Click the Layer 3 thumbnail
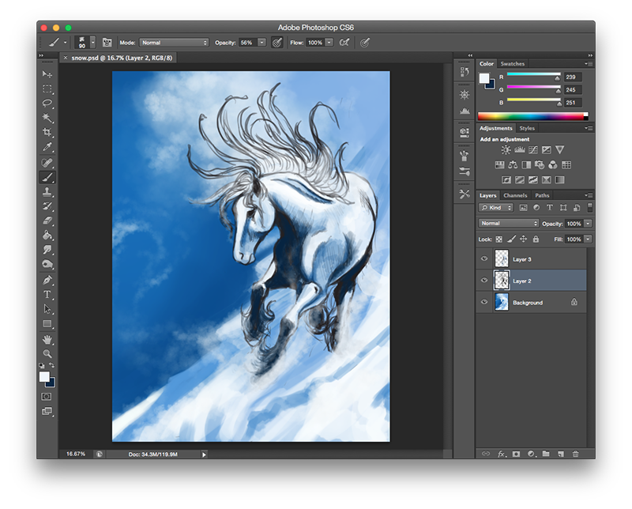 502,259
